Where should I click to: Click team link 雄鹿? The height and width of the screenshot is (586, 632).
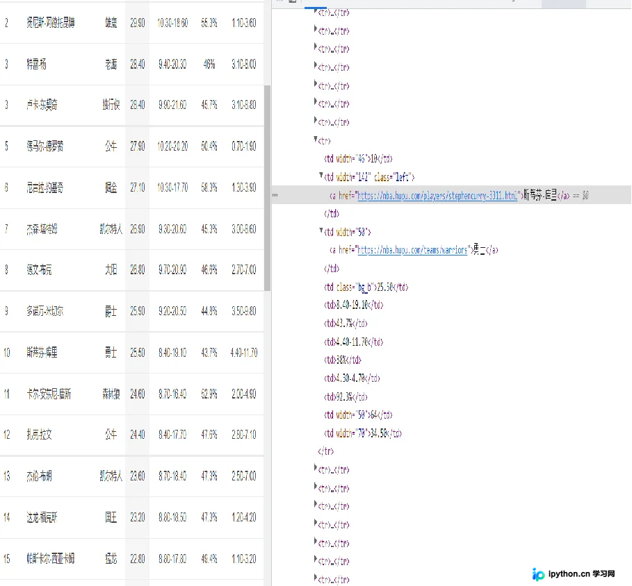(x=111, y=22)
